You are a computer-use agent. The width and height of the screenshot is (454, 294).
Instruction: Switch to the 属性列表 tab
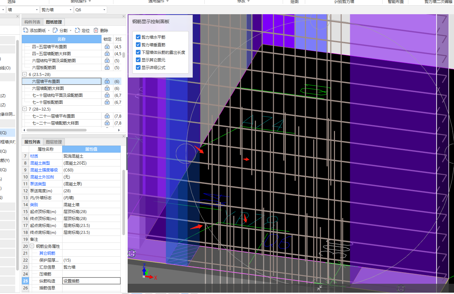[x=32, y=142]
